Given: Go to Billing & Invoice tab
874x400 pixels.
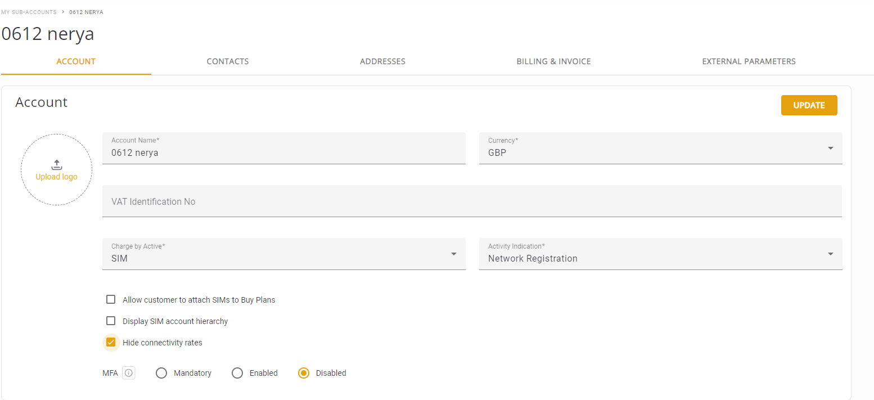Looking at the screenshot, I should click(553, 61).
